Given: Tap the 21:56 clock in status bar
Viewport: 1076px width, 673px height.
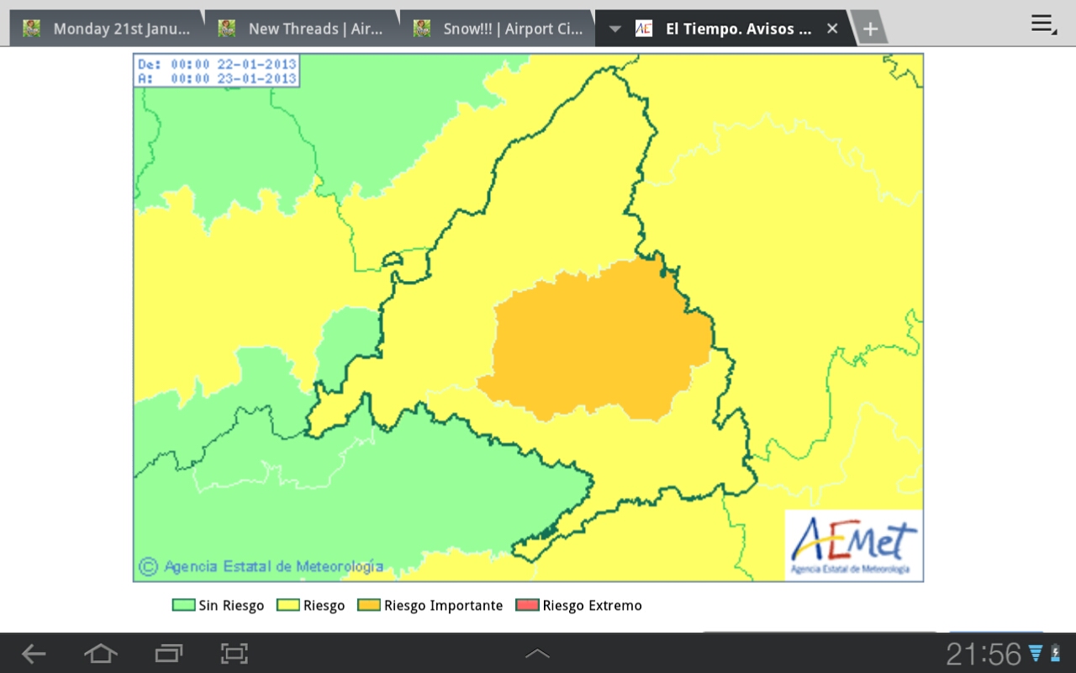Looking at the screenshot, I should tap(983, 654).
